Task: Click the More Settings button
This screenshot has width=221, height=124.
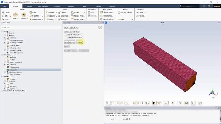Action: tap(69, 42)
